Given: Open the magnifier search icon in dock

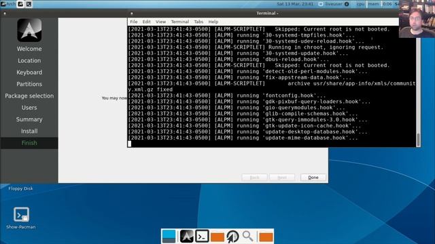Looking at the screenshot, I should click(247, 237).
